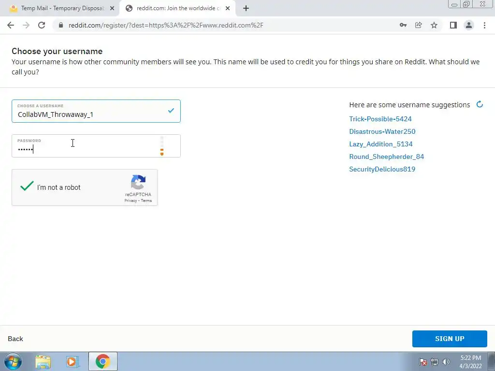Viewport: 495px width, 371px height.
Task: Choose username Disastrous-Water250
Action: pyautogui.click(x=382, y=131)
